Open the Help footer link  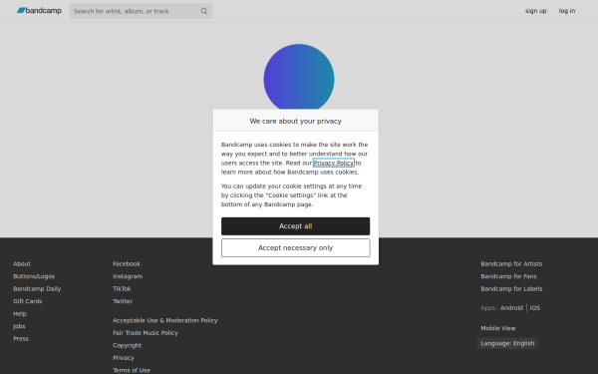[x=20, y=314]
